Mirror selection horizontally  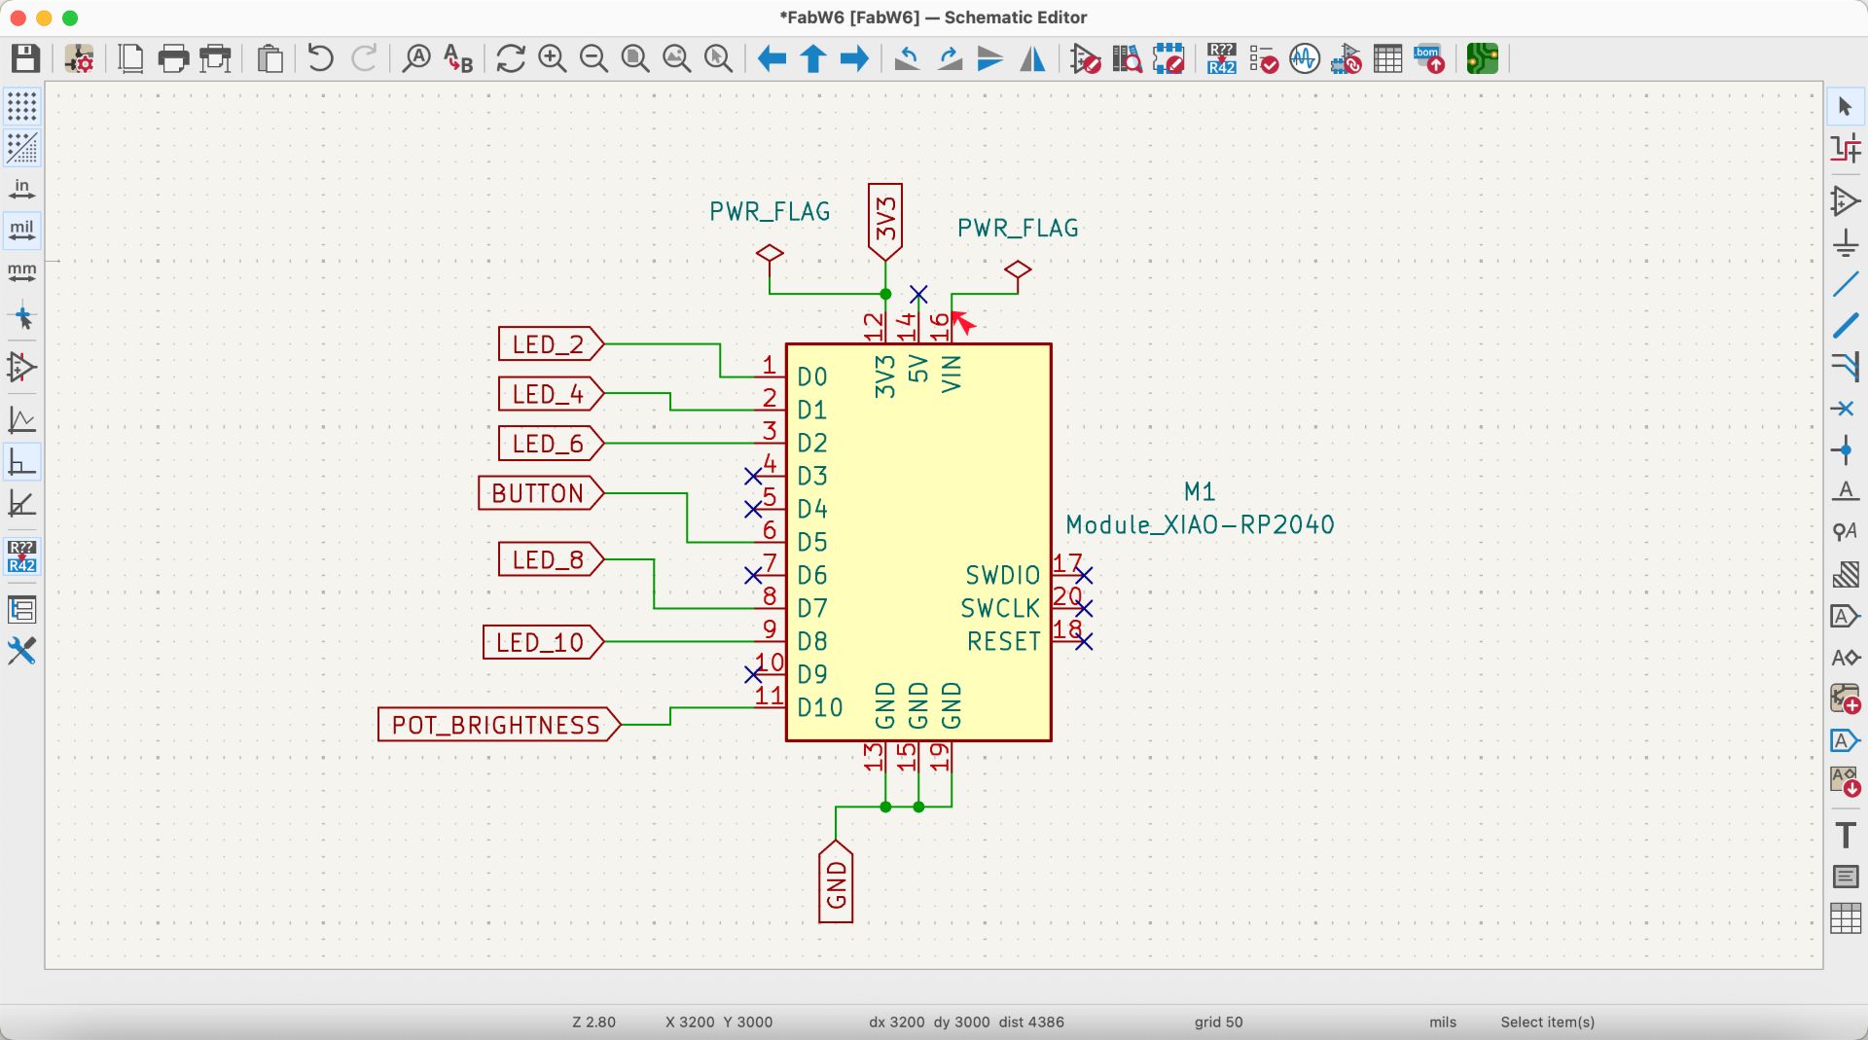(x=1032, y=58)
